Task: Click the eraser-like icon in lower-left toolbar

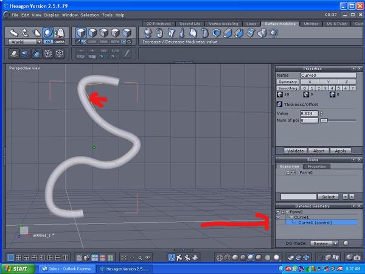Action: pos(14,54)
